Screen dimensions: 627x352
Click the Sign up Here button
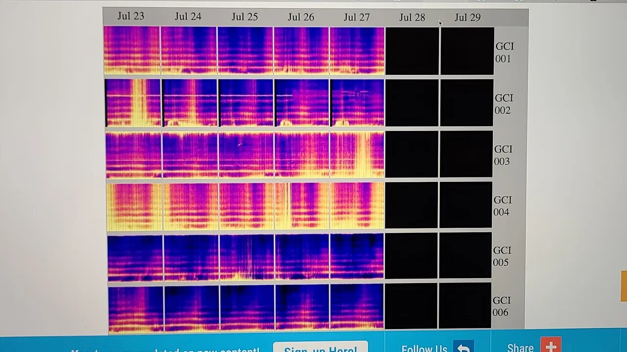point(320,347)
